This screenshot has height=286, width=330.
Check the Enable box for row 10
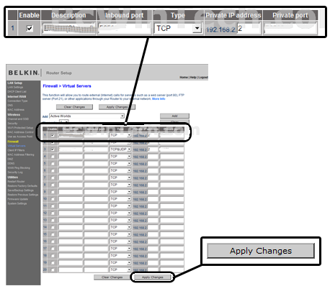point(53,199)
